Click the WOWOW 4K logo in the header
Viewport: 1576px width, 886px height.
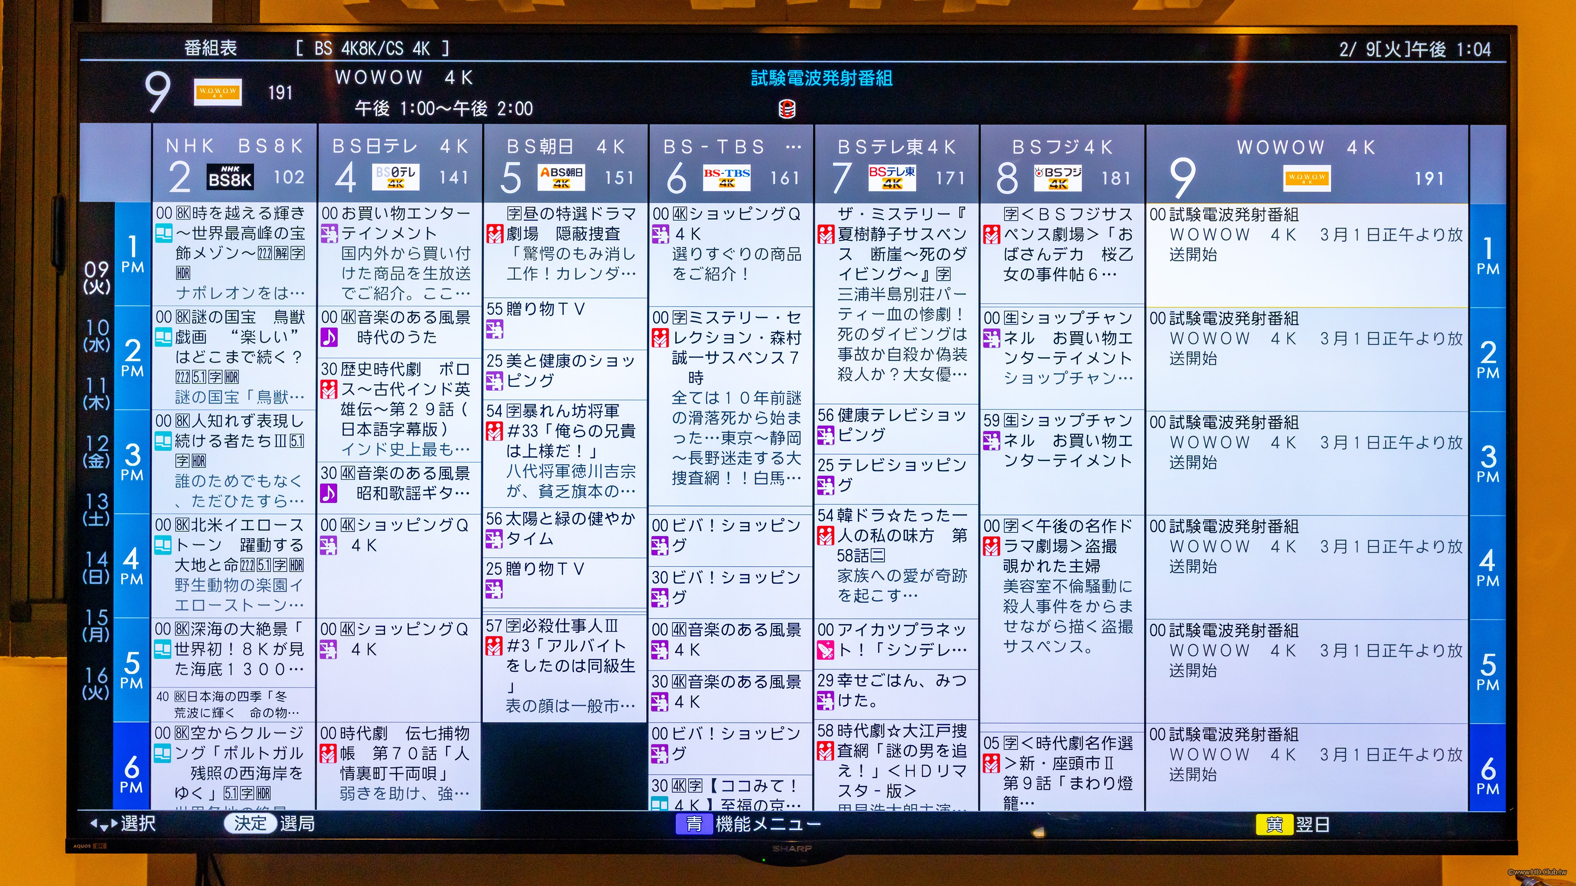point(217,92)
